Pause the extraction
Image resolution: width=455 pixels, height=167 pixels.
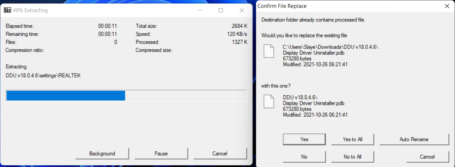click(161, 153)
